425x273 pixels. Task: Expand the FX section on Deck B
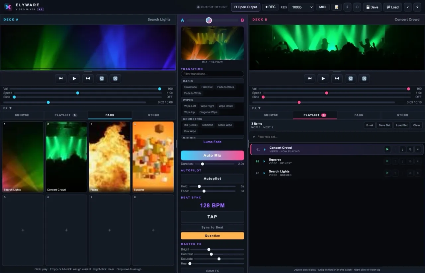click(x=256, y=108)
